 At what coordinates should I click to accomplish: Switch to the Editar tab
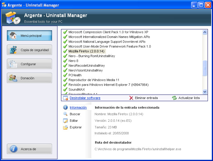coord(74,121)
